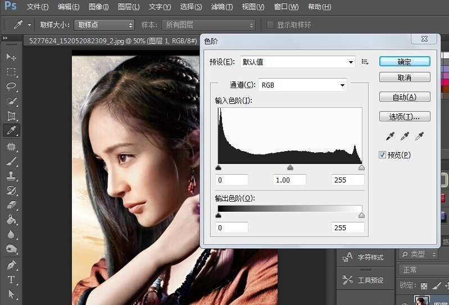Select the Horizontal Type tool
Image resolution: width=449 pixels, height=305 pixels.
coord(11,280)
